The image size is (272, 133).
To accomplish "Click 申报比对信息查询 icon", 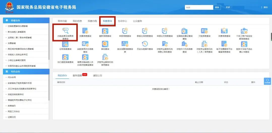I will [x=165, y=31].
